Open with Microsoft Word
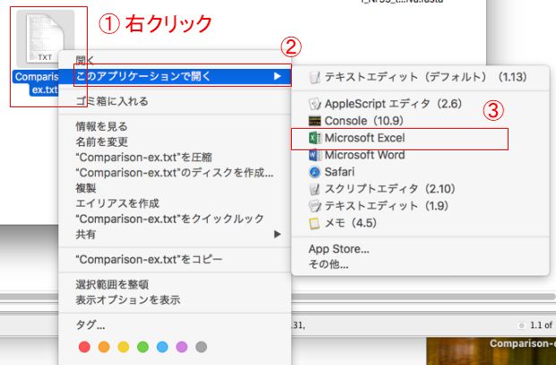This screenshot has height=365, width=556. 420,155
